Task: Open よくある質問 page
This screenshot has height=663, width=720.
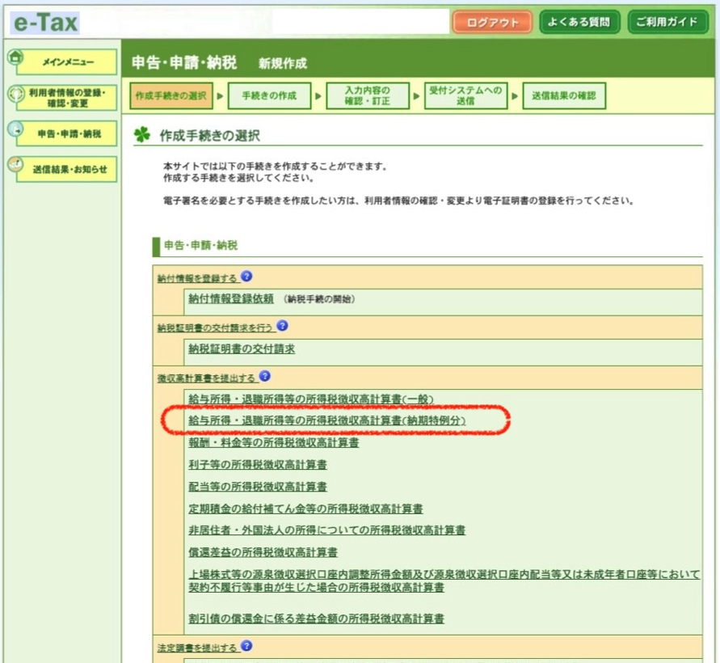Action: 579,22
